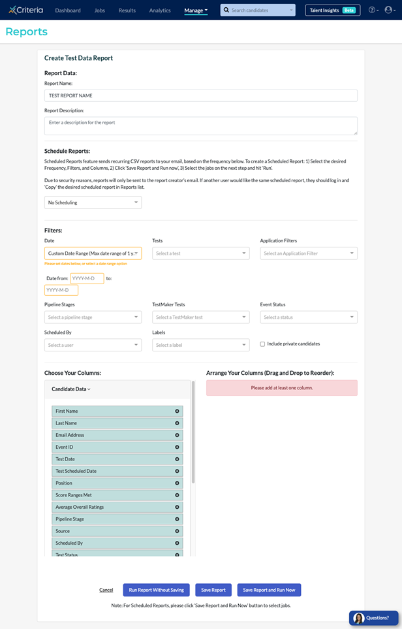Click the Save Report button

click(213, 590)
